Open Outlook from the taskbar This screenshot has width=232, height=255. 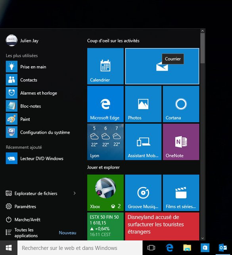pyautogui.click(x=223, y=248)
